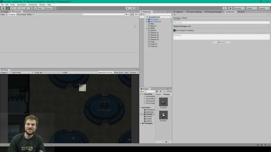Open the cloud Services icon
The width and height of the screenshot is (271, 152).
point(230,8)
